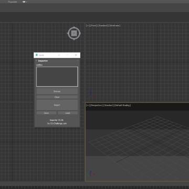Click the ViewCube compass ring
The height and width of the screenshot is (189, 189).
coord(74,27)
